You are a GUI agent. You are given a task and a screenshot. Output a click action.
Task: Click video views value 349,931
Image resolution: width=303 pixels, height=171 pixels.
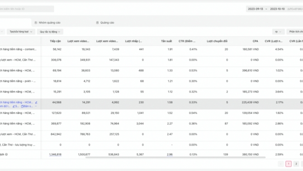pos(85,60)
